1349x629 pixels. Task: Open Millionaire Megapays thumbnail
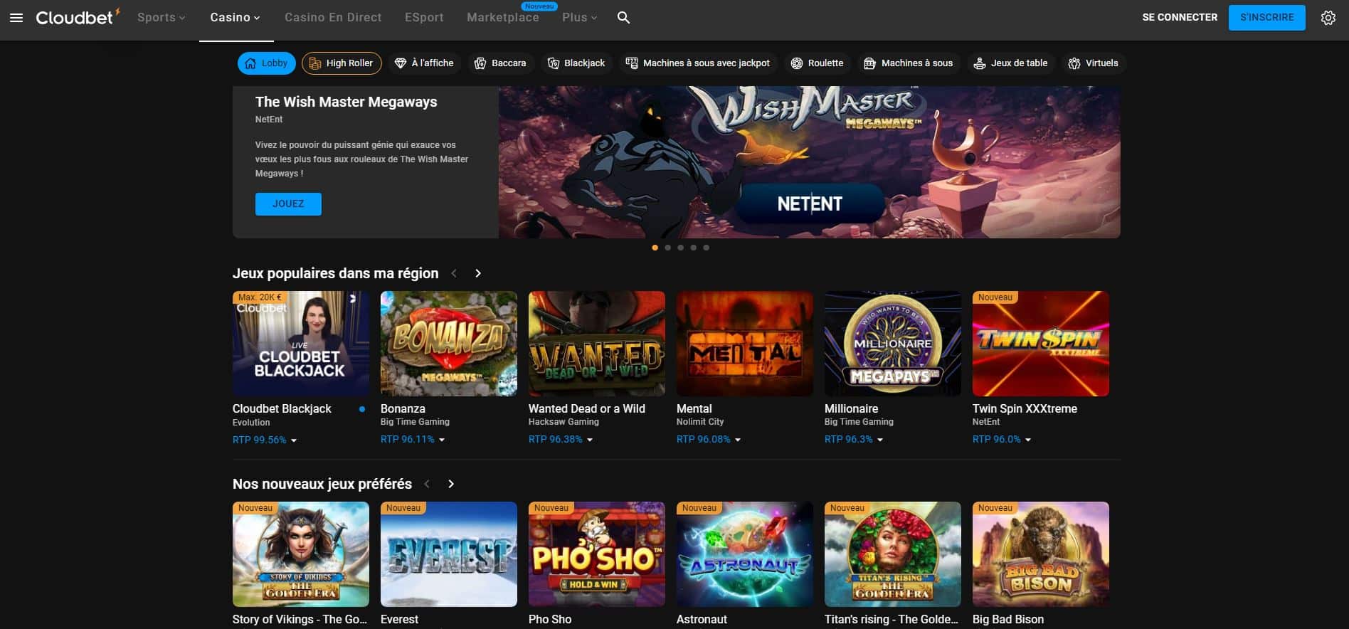pyautogui.click(x=893, y=344)
